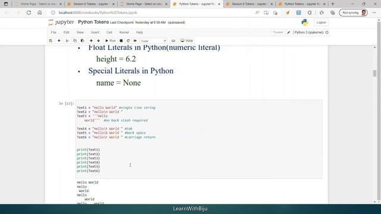The width and height of the screenshot is (381, 214).
Task: Click the 'name = None' text
Action: point(118,83)
